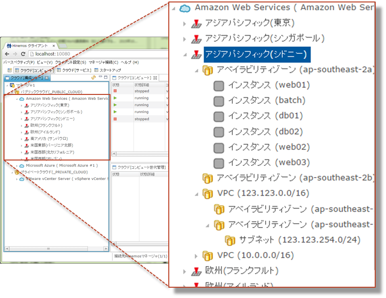Image resolution: width=386 pixels, height=298 pixels.
Task: Expand アジアパシフィック(東京) in the enlarged view
Action: (184, 24)
